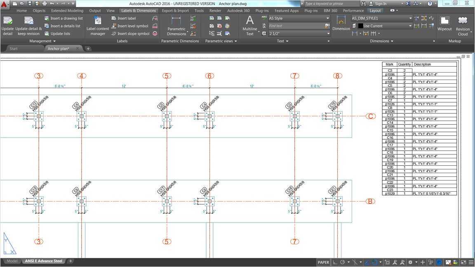Click the Save icon in quick access toolbar

point(30,4)
